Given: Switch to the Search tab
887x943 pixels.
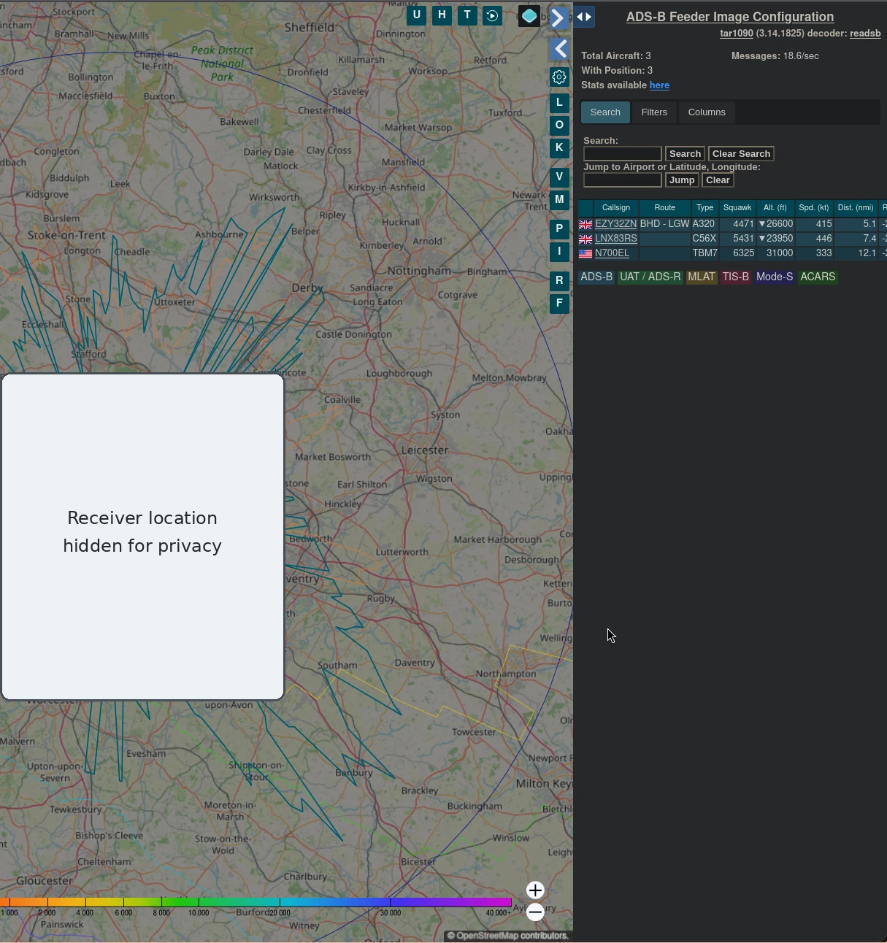Looking at the screenshot, I should [x=605, y=112].
